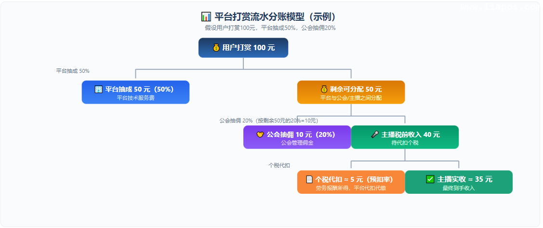Click the bar chart icon in the title
543x228 pixels.
coord(206,17)
